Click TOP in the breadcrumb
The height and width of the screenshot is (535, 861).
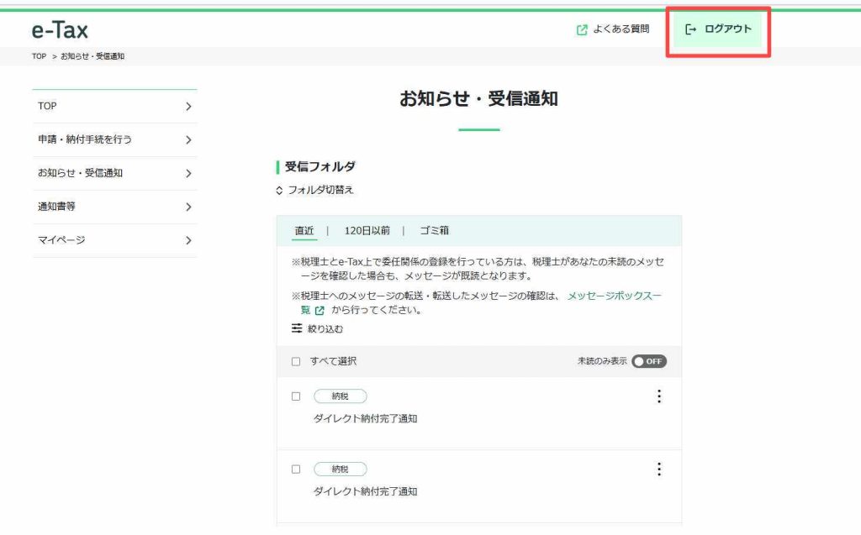(x=39, y=56)
